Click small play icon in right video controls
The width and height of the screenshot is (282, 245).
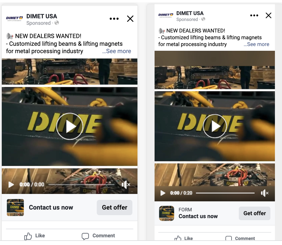(x=163, y=193)
